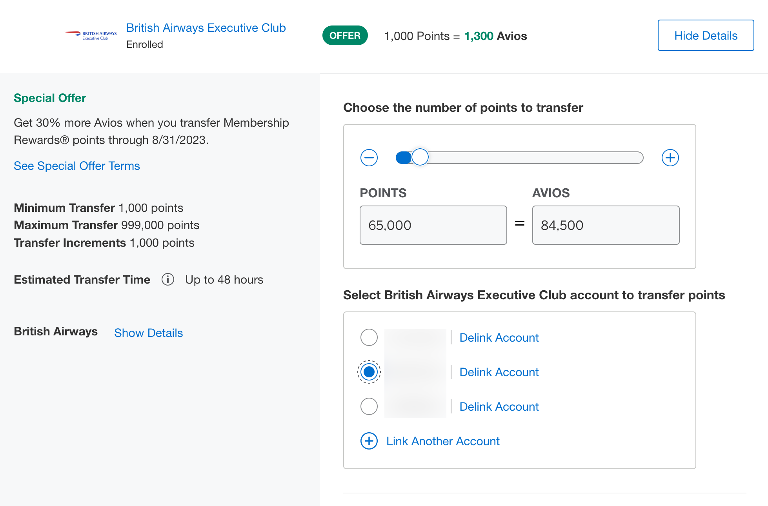Screen dimensions: 768x506
Task: Click the info icon beside Estimated Transfer Time
Action: click(168, 280)
